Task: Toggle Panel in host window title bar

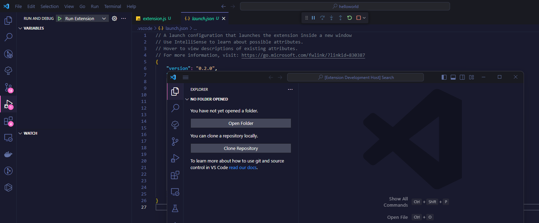Action: 453,77
